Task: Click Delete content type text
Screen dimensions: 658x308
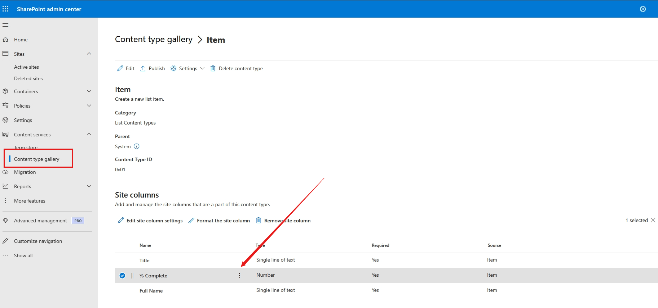Action: [x=240, y=68]
